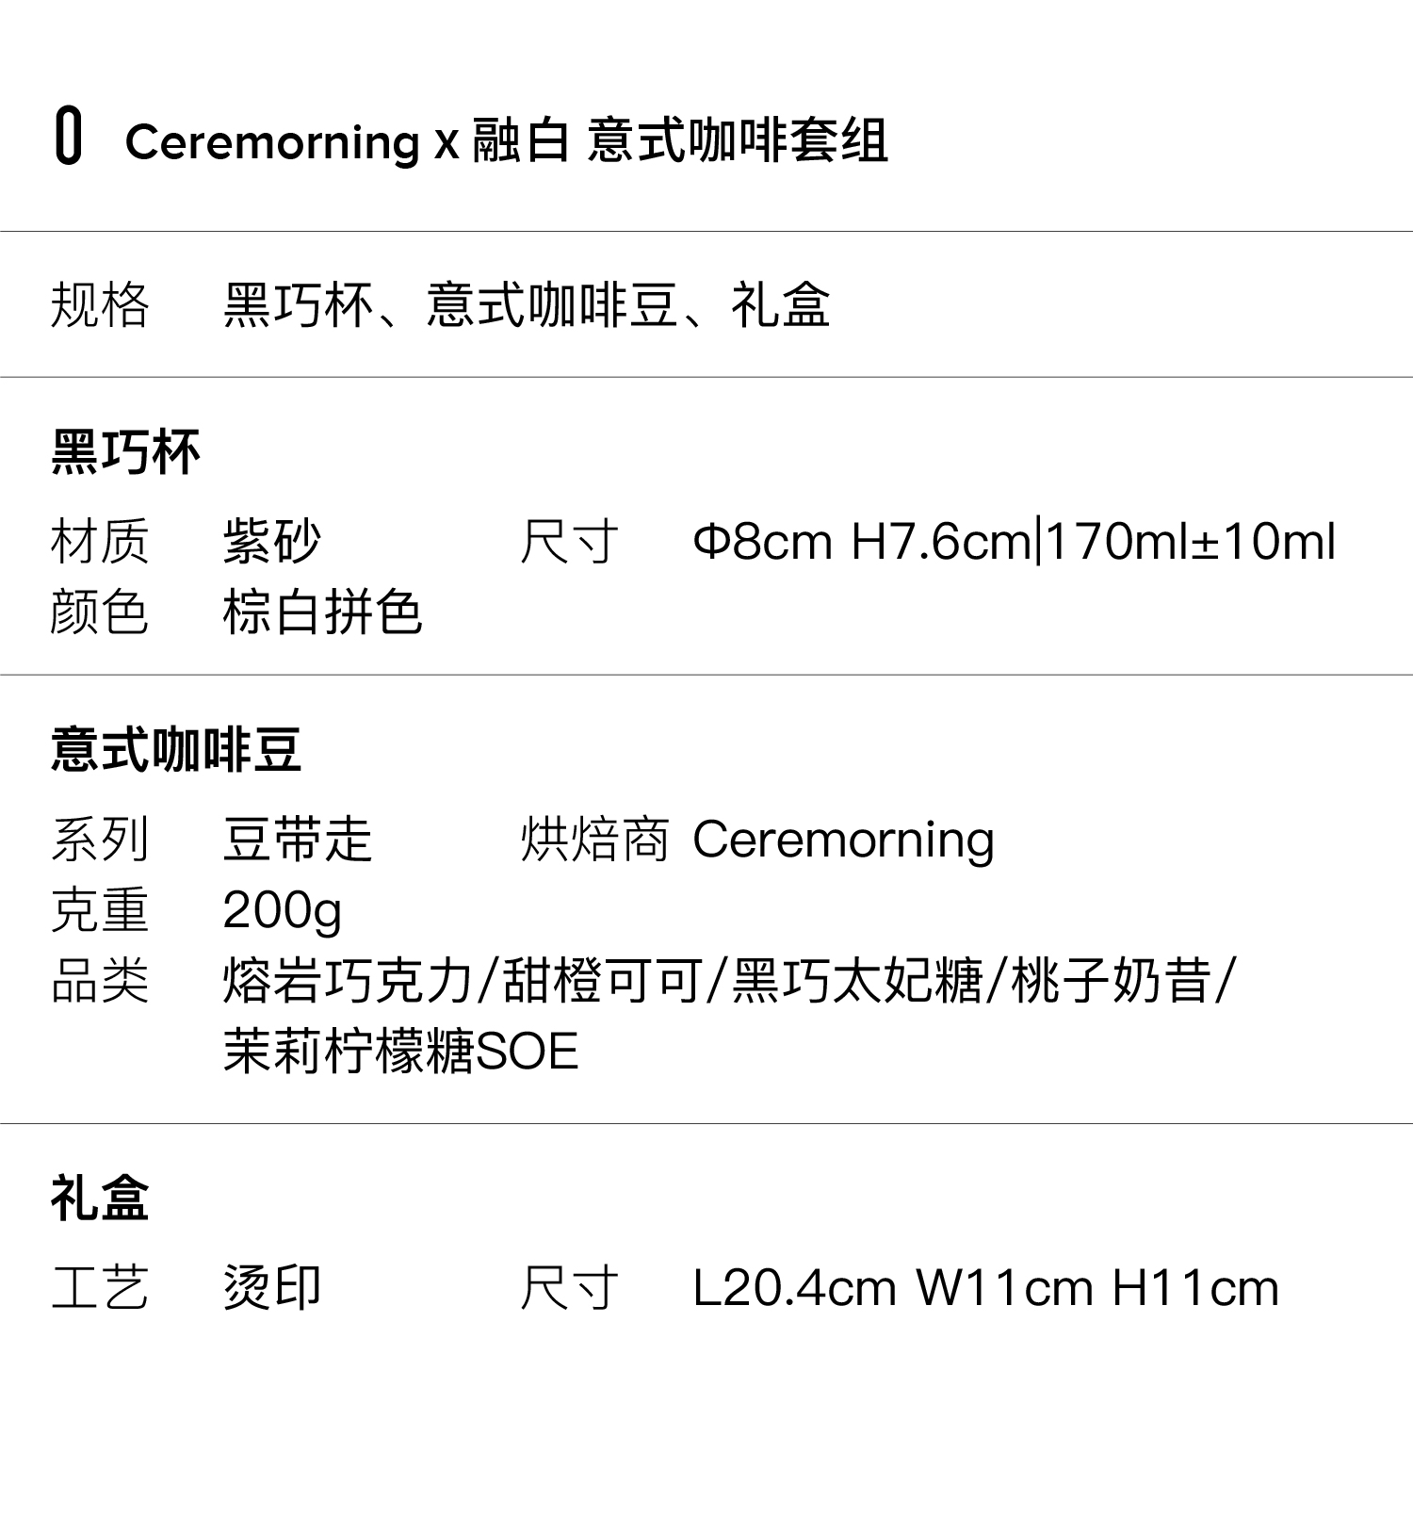Click the 规格 label

100,305
